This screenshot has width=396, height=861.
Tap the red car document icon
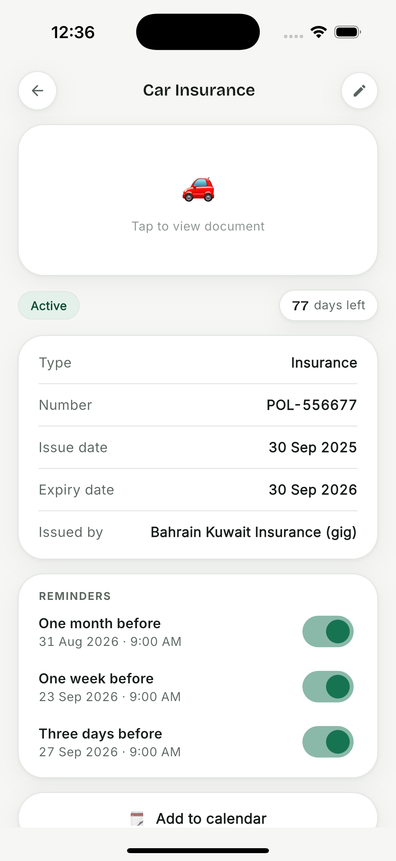[x=198, y=189]
